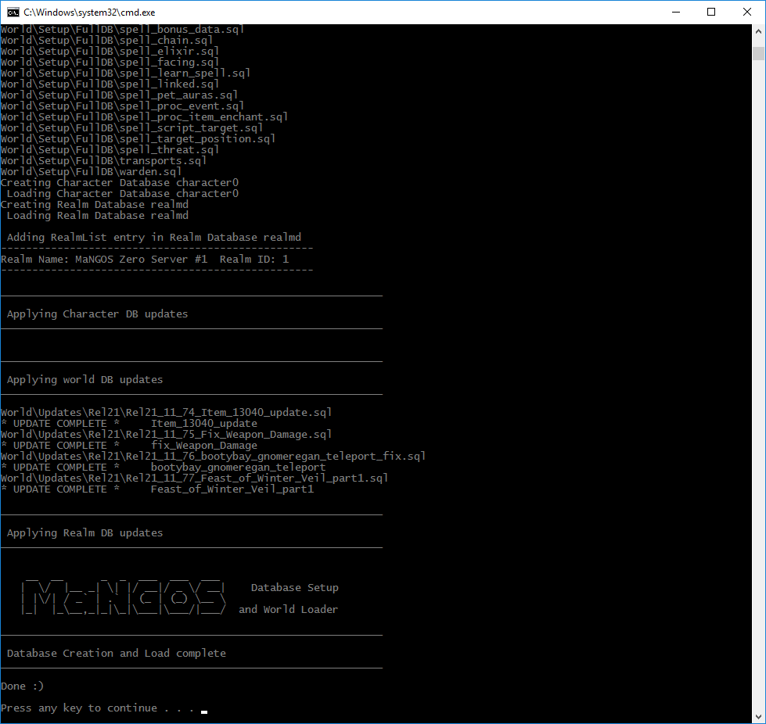This screenshot has width=766, height=724.
Task: Click "Applying Character DB updates" heading
Action: point(97,314)
